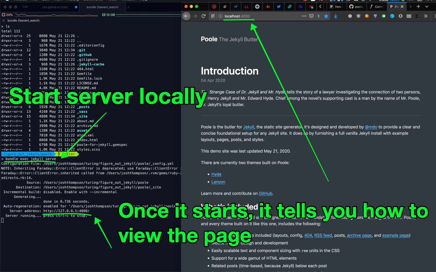436x272 pixels.
Task: Reload the localhost:4000 page
Action: click(x=203, y=16)
